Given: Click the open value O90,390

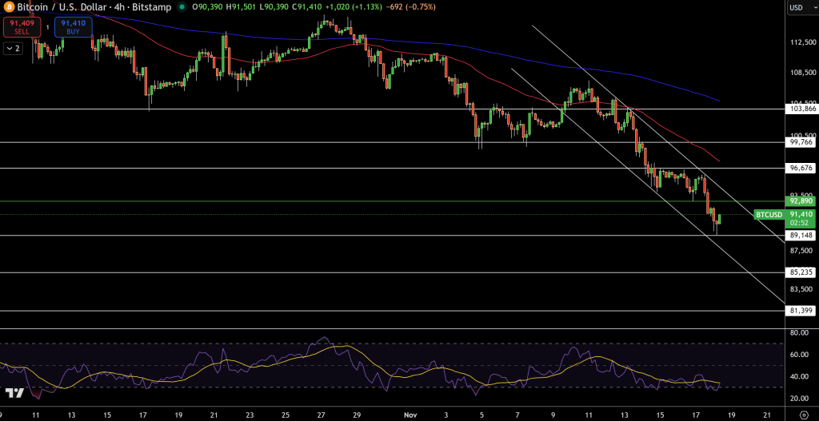Looking at the screenshot, I should (x=207, y=6).
